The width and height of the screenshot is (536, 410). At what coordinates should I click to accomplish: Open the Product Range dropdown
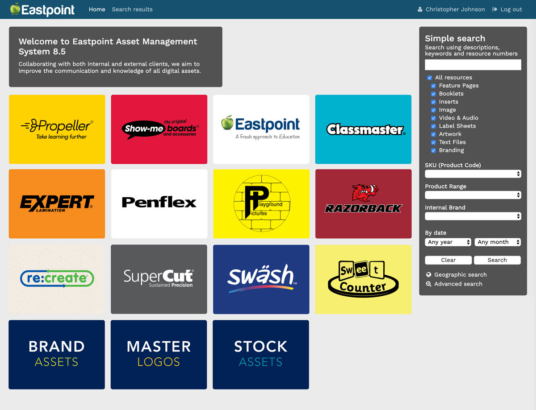473,195
